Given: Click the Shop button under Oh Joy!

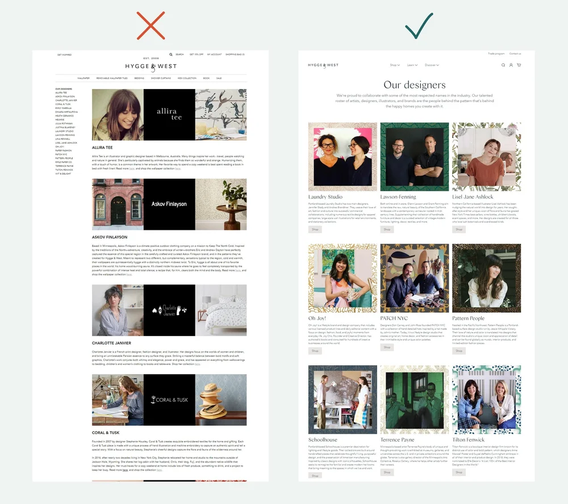Looking at the screenshot, I should [315, 351].
